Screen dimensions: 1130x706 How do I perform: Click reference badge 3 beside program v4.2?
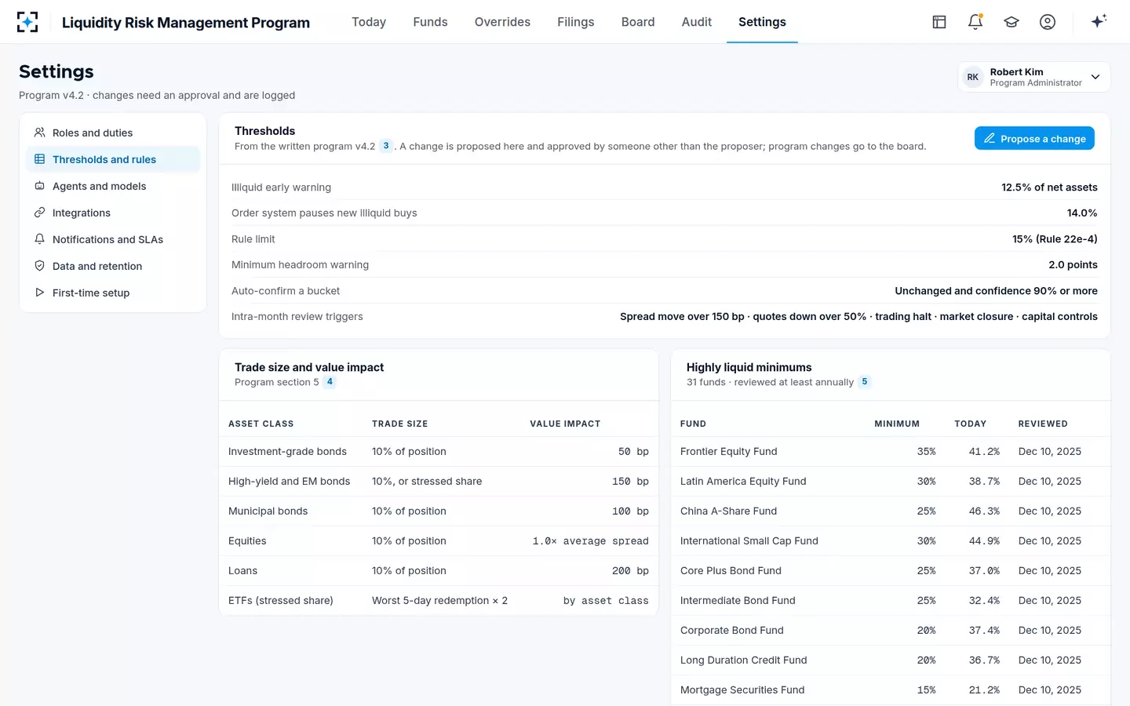pyautogui.click(x=386, y=146)
